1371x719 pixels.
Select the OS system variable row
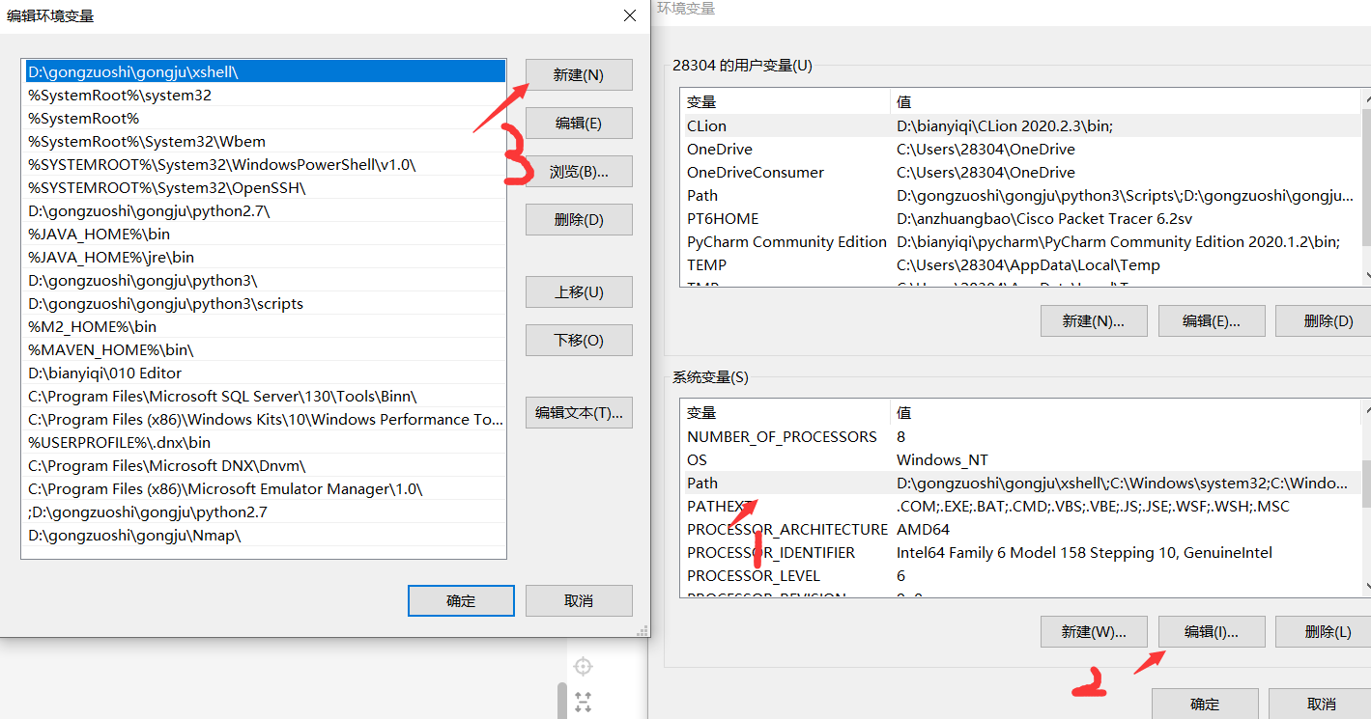(1020, 459)
